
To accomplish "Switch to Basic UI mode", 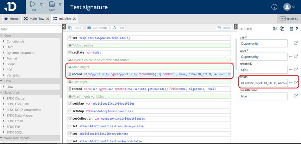I will pos(288,19).
